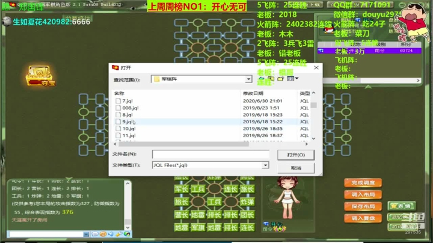Select the 团长 piece on board
Viewport: 433px width, 243px height.
pyautogui.click(x=247, y=215)
